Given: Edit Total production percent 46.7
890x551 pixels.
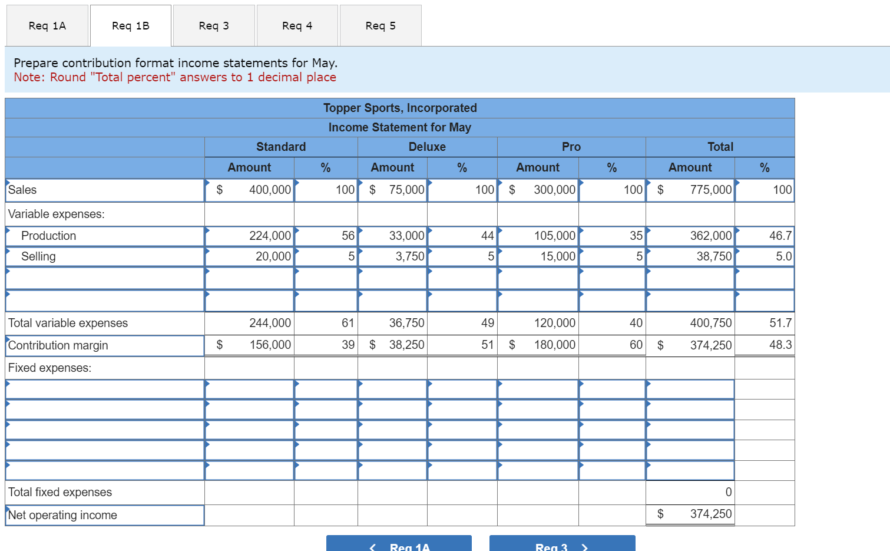Looking at the screenshot, I should [765, 236].
